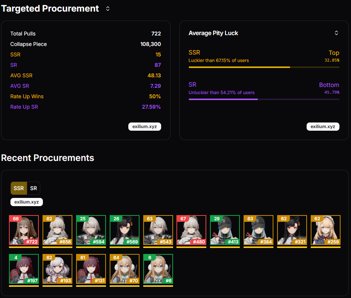Switch the procurement list to SR
The width and height of the screenshot is (351, 298).
pos(34,188)
